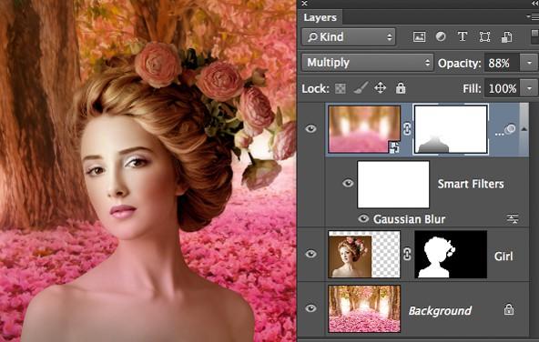
Task: Toggle Smart Filters visibility eye
Action: [x=348, y=183]
